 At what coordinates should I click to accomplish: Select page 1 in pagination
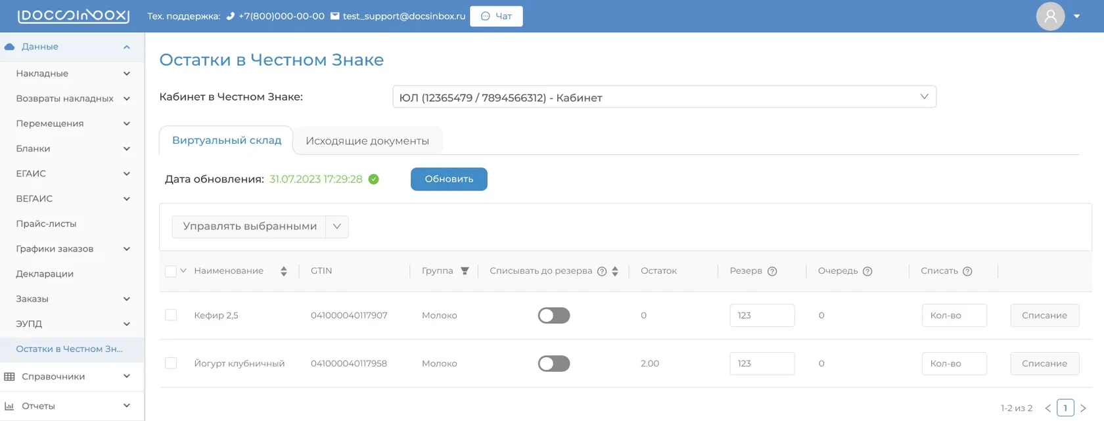pyautogui.click(x=1065, y=408)
